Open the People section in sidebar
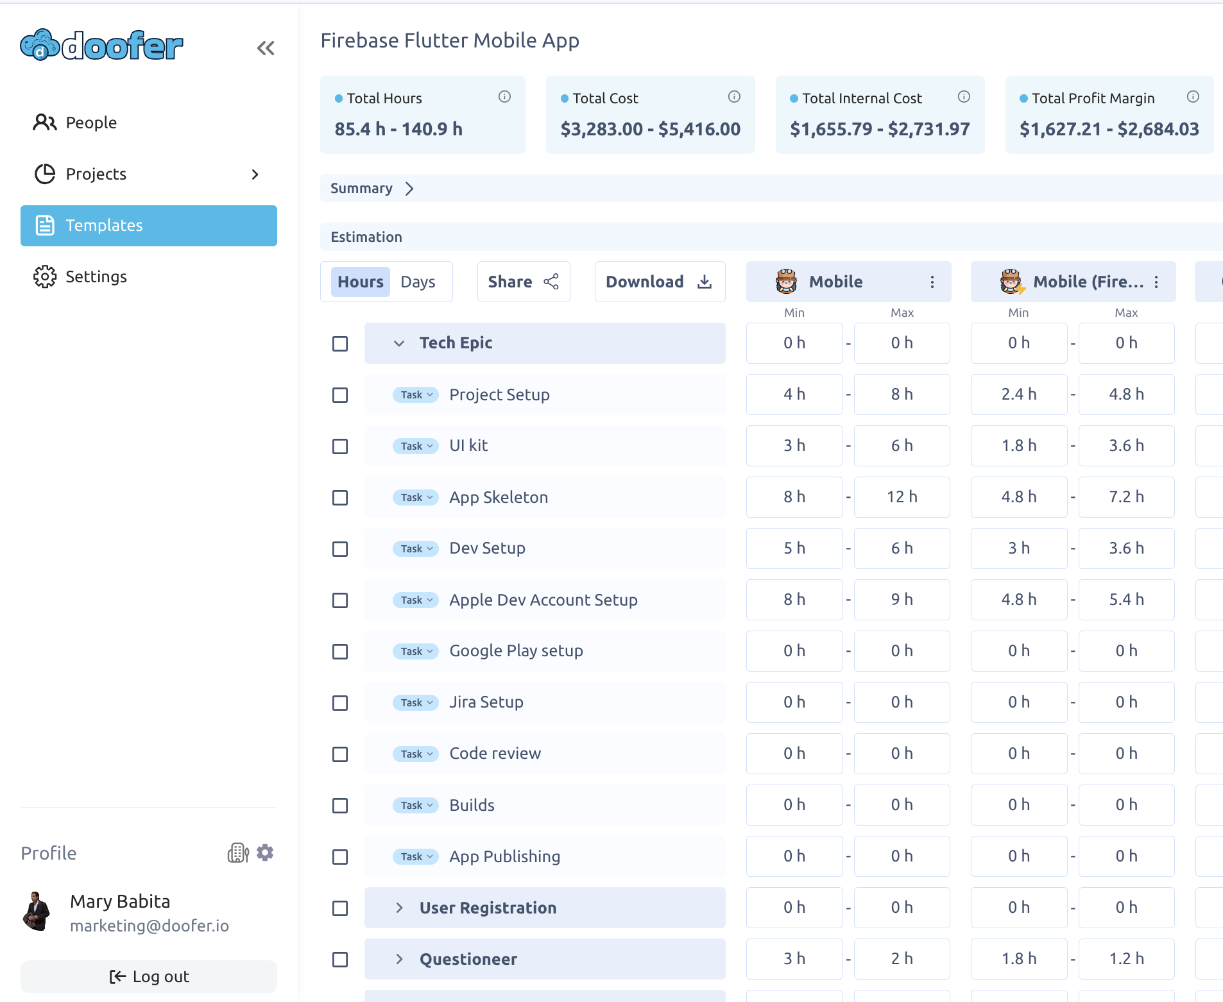 90,123
